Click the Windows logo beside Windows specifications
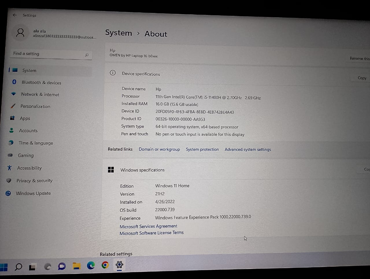Screen dimensions: 370x279 coord(111,169)
